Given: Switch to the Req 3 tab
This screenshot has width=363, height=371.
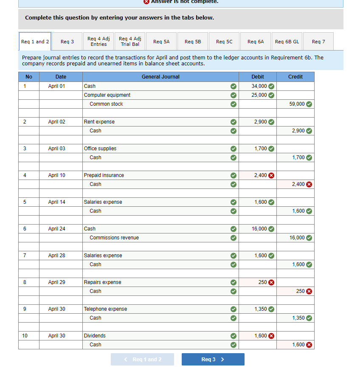Looking at the screenshot, I should click(x=67, y=42).
